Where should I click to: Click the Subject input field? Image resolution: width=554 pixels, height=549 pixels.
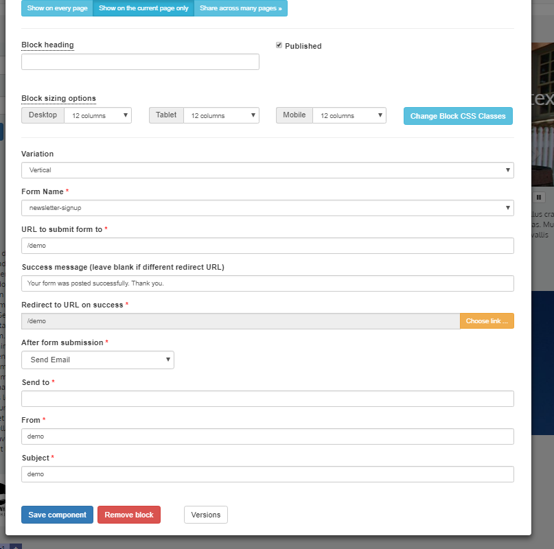pos(267,474)
